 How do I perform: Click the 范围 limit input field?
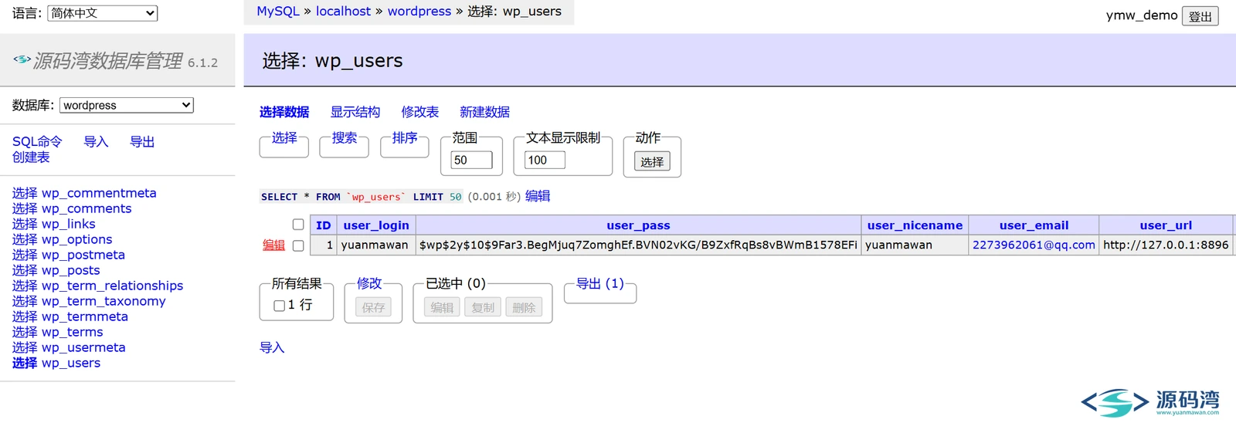pyautogui.click(x=471, y=160)
